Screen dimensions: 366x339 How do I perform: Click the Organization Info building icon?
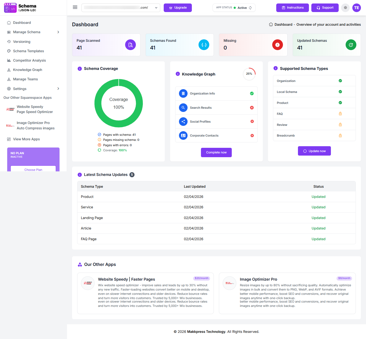[183, 93]
